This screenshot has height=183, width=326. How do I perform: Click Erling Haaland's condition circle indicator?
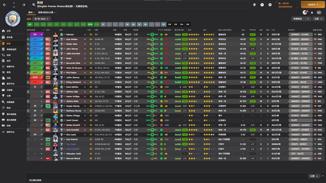[x=152, y=82]
